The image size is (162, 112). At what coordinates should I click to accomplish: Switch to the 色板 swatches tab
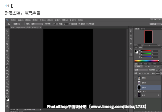(136, 48)
